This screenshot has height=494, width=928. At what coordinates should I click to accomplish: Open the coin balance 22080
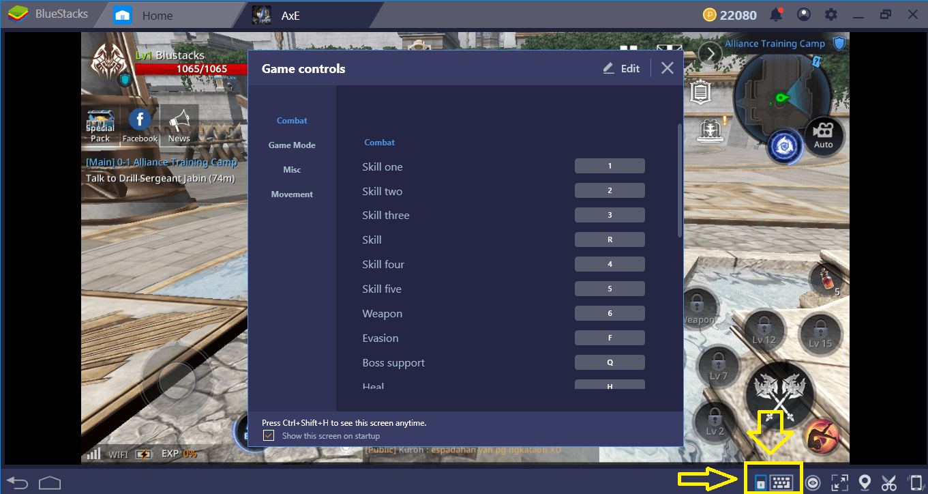click(x=729, y=15)
